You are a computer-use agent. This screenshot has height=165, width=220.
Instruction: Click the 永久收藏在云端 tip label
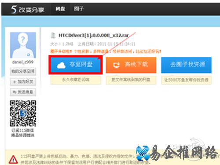76,80
